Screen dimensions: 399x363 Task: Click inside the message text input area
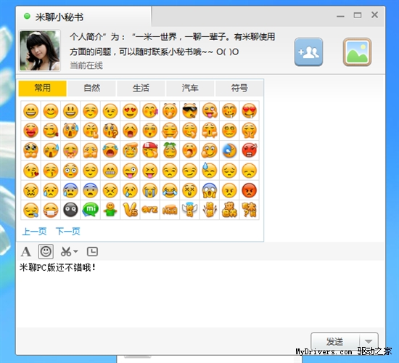click(200, 293)
